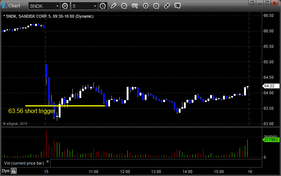Screen dimensions: 281x176
Task: Open the time template clock menu
Action: (103, 6)
